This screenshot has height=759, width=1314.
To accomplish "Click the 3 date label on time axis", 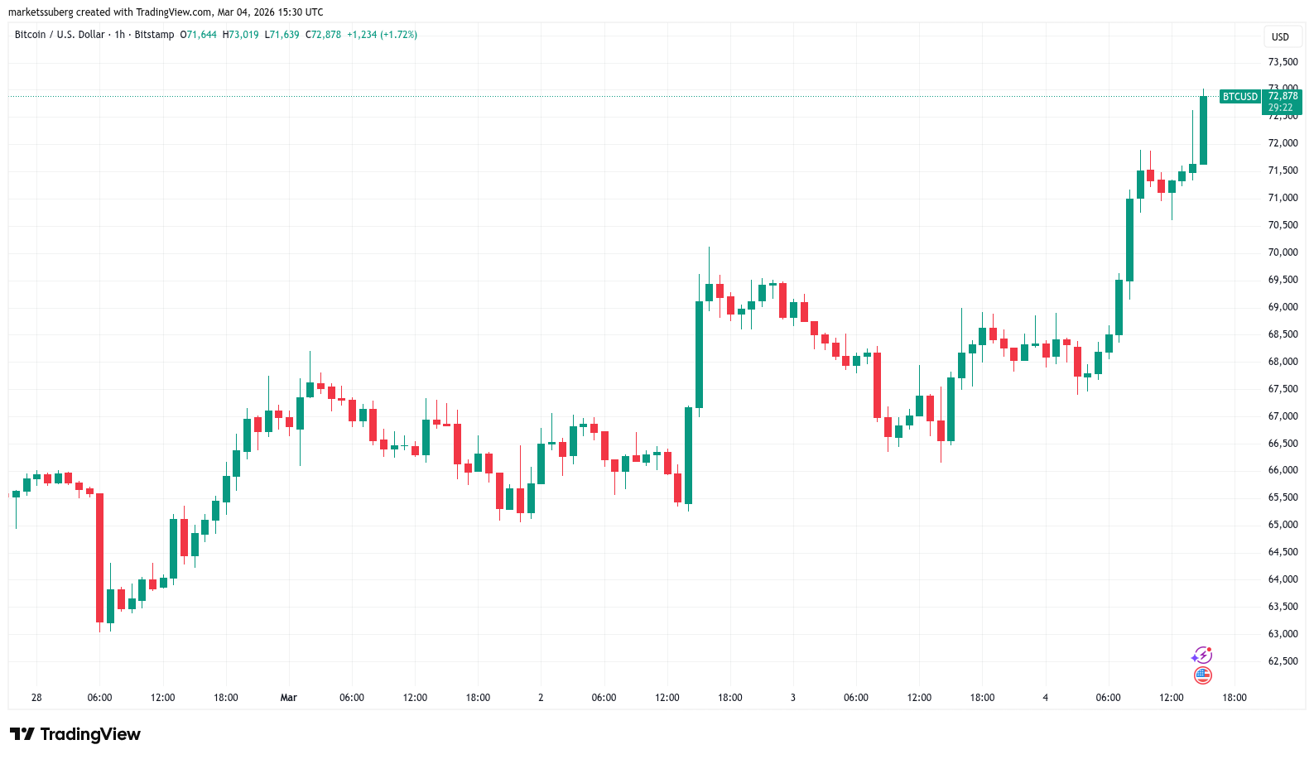I will pos(792,698).
